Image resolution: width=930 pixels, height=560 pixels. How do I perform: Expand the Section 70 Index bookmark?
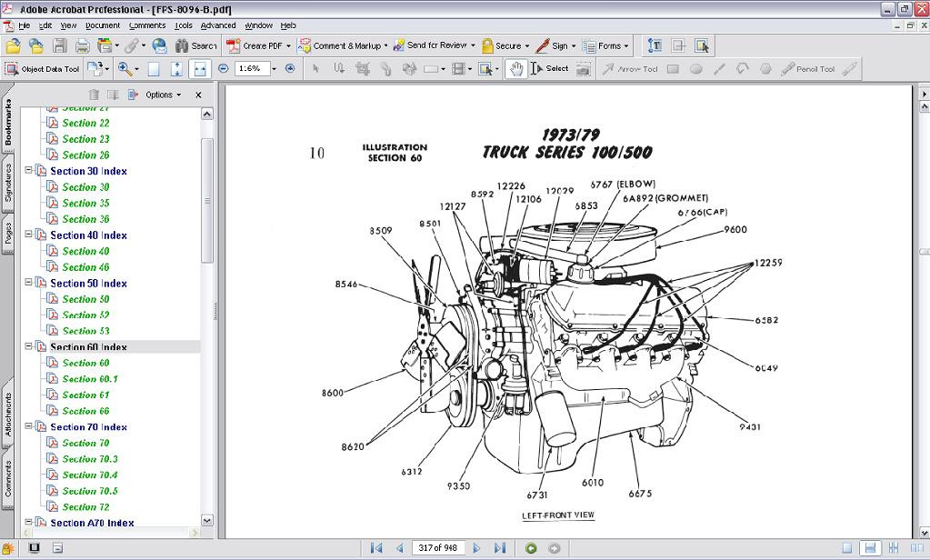(27, 426)
